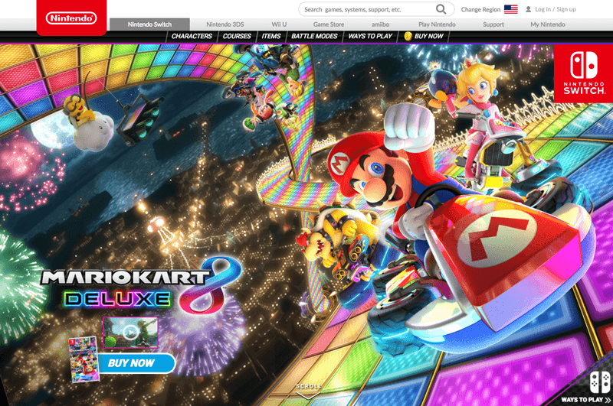Click the Joy-Con icon above Ways to Play
The height and width of the screenshot is (406, 613).
pyautogui.click(x=600, y=382)
